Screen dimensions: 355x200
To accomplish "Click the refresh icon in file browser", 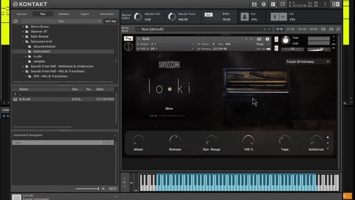I will (x=16, y=21).
